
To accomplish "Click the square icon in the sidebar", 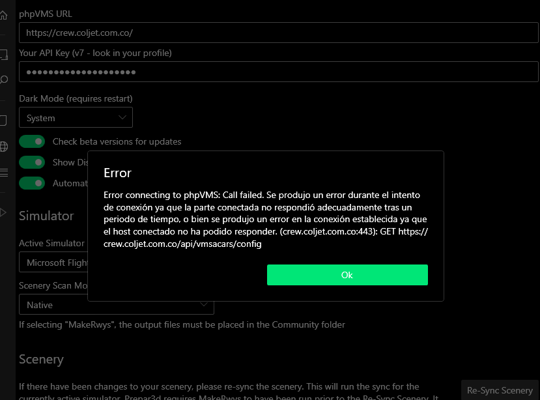I will (4, 121).
